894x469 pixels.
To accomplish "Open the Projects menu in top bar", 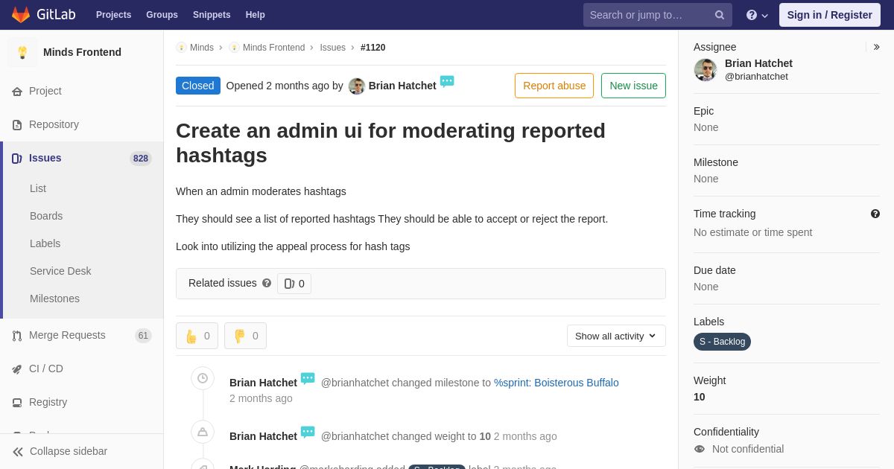I will 113,15.
